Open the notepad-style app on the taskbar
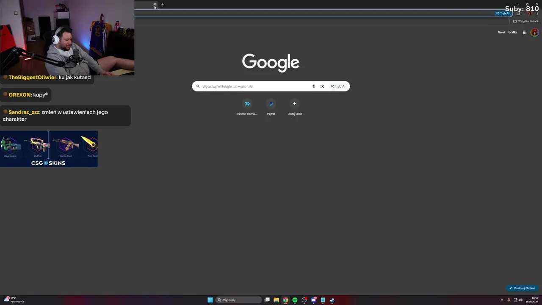 coord(323,300)
